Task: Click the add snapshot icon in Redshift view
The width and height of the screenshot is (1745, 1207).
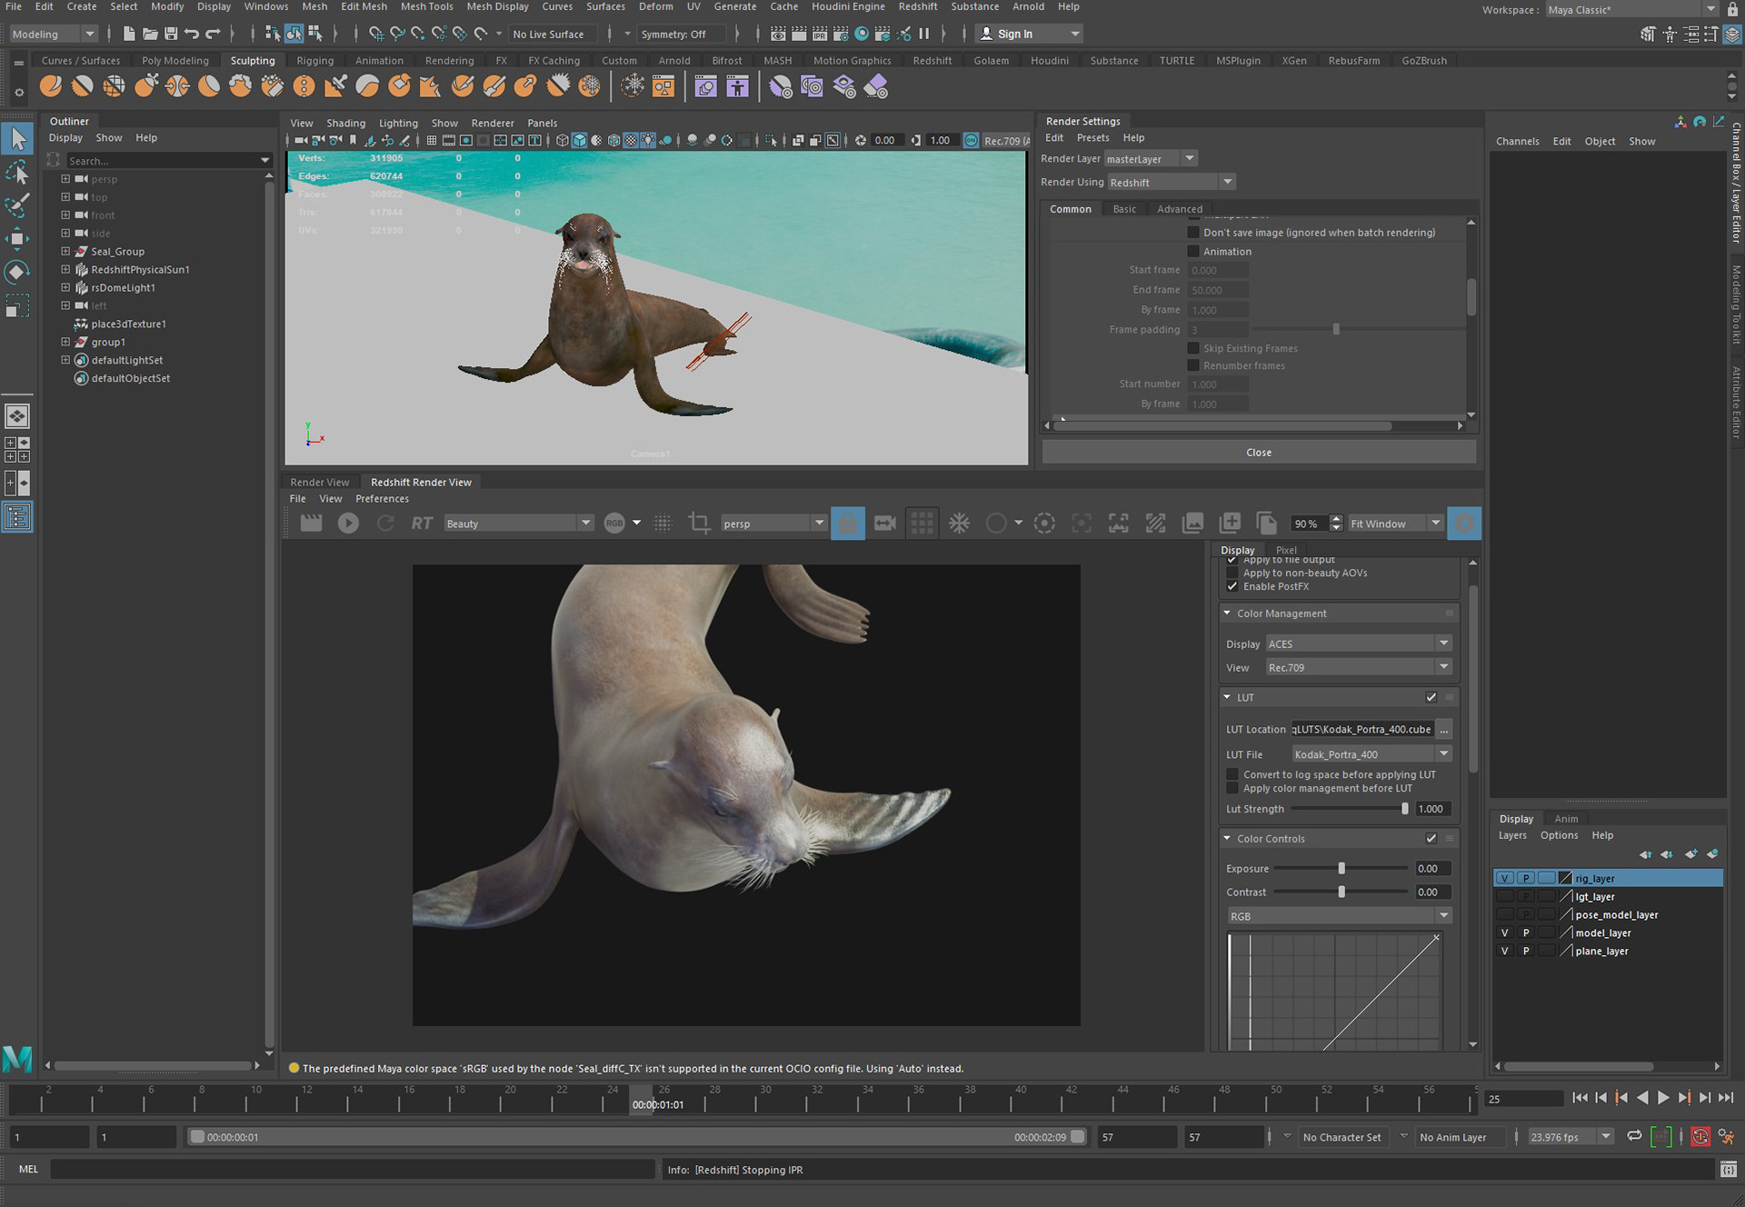Action: [x=1230, y=523]
